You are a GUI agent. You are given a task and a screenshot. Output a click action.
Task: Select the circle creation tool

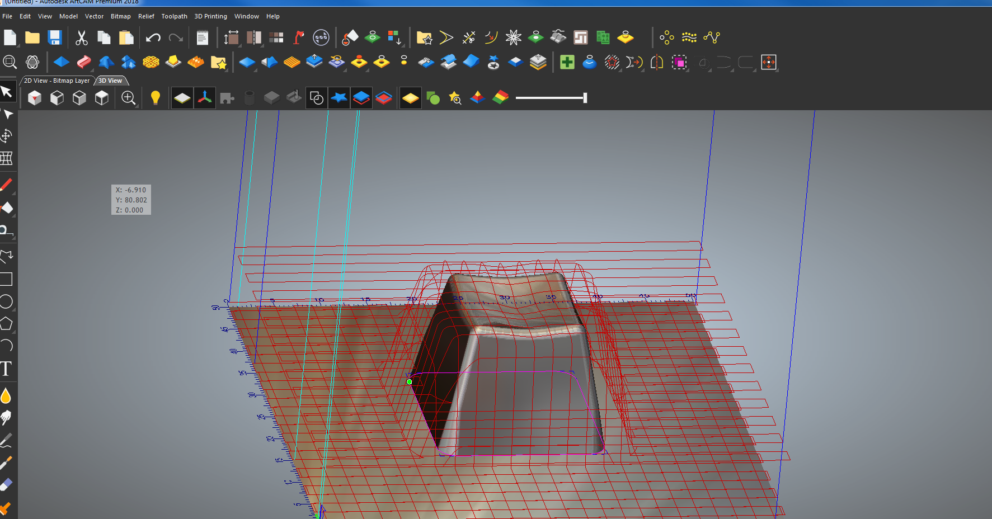tap(7, 302)
